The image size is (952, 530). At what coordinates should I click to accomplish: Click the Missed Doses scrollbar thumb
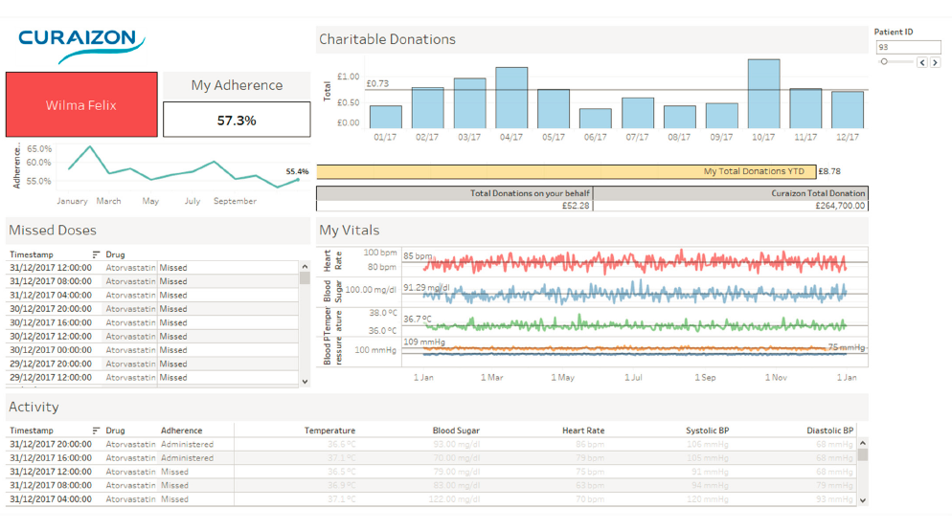pyautogui.click(x=305, y=278)
